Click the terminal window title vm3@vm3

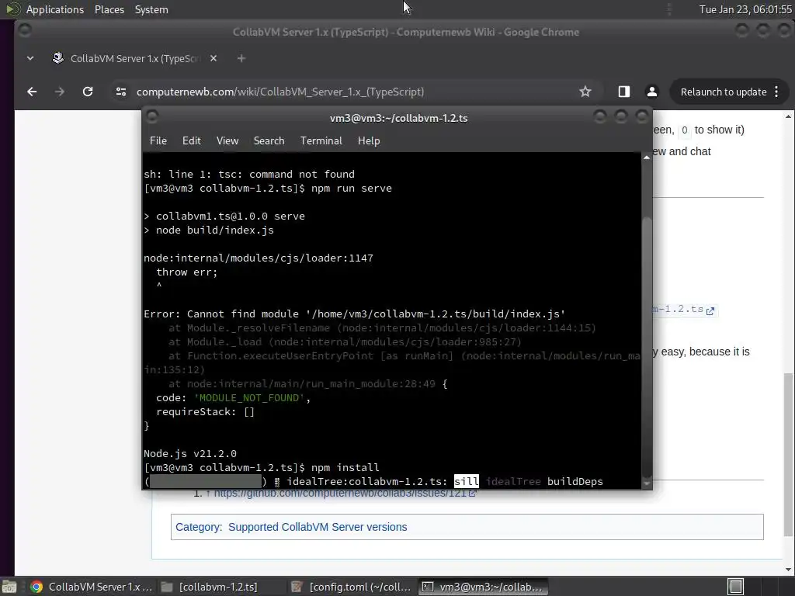398,118
